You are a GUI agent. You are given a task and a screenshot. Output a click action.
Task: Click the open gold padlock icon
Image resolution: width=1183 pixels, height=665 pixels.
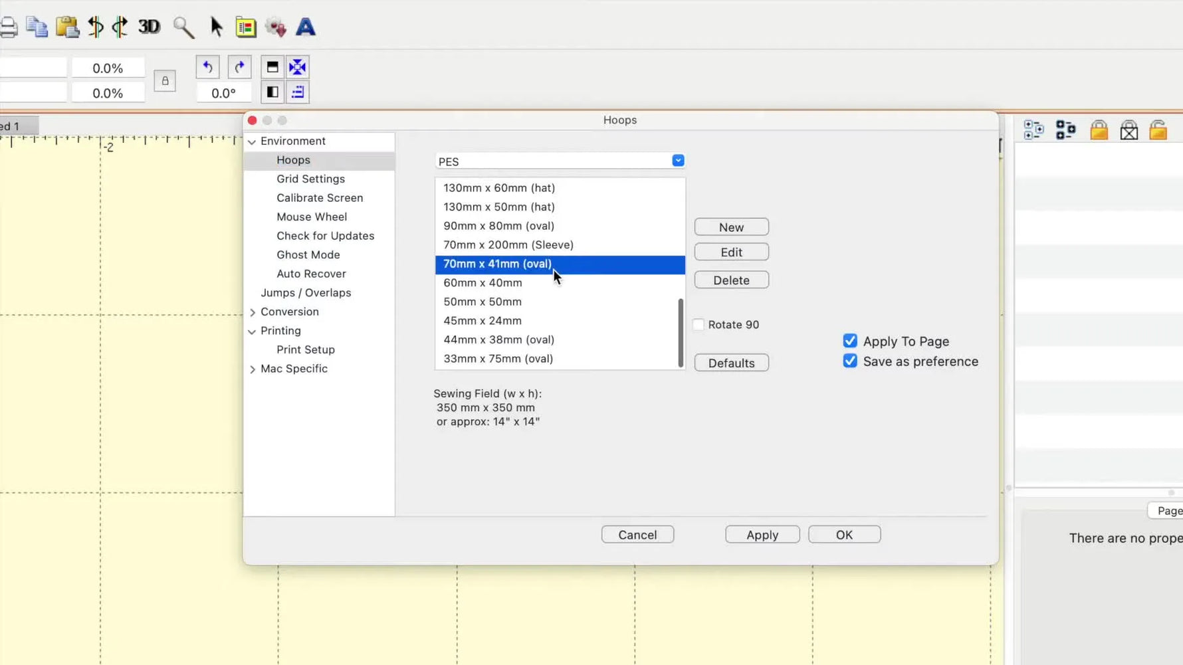click(1158, 130)
